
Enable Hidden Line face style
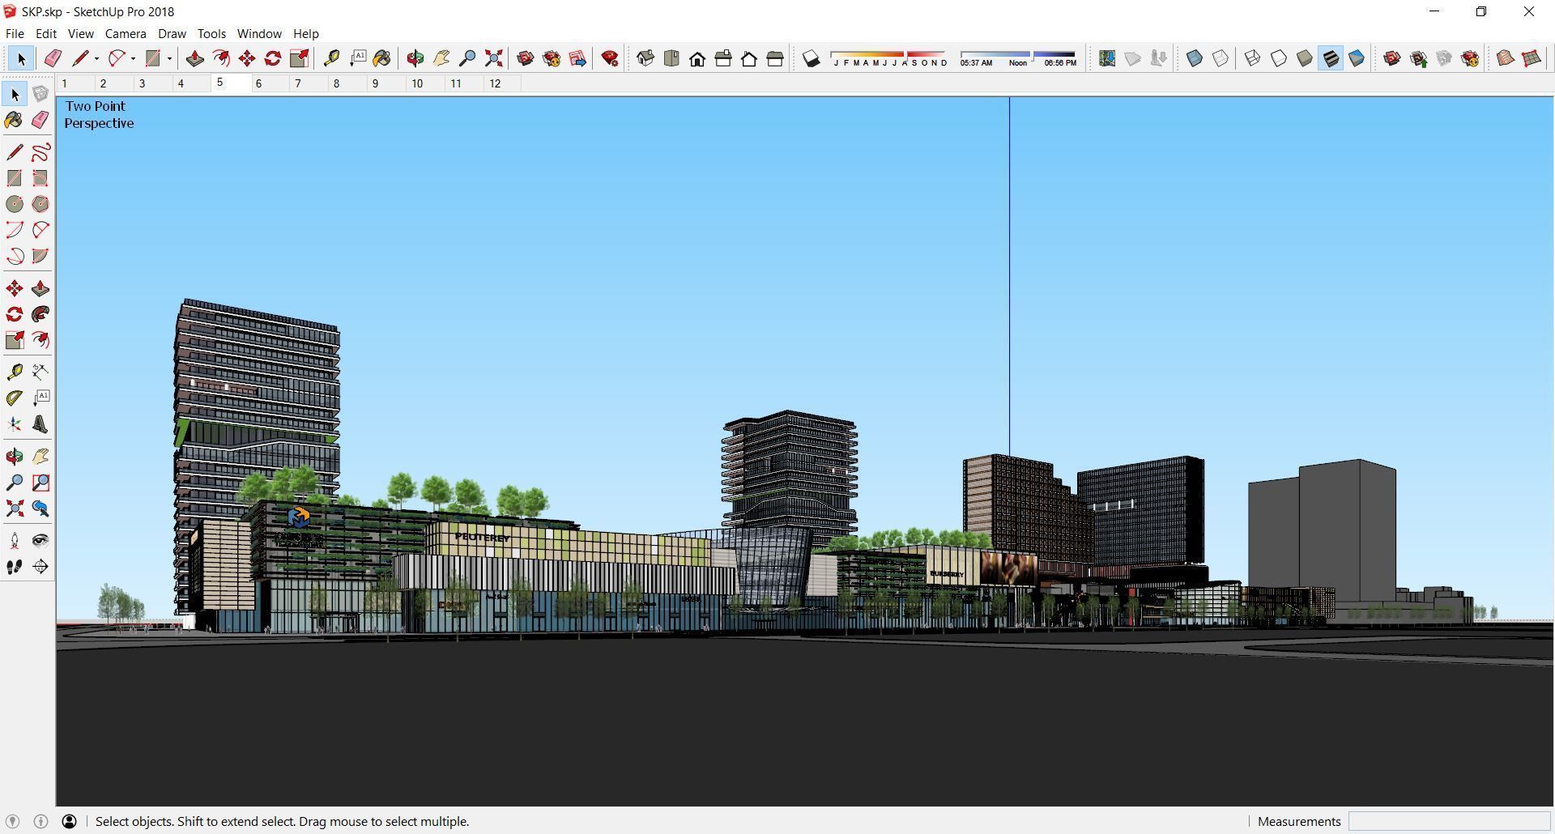pyautogui.click(x=1279, y=58)
